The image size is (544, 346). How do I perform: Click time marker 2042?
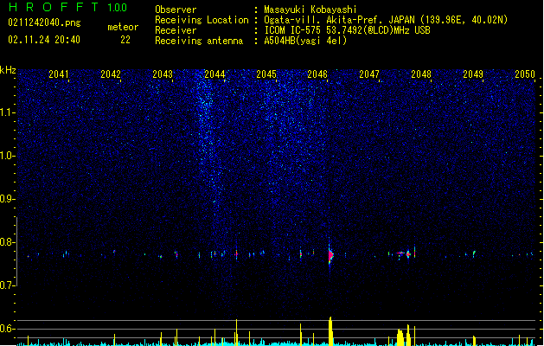111,74
